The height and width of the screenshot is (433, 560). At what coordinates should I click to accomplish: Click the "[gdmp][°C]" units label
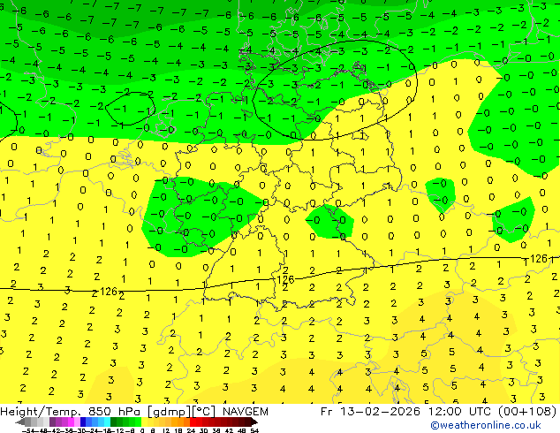(x=181, y=412)
